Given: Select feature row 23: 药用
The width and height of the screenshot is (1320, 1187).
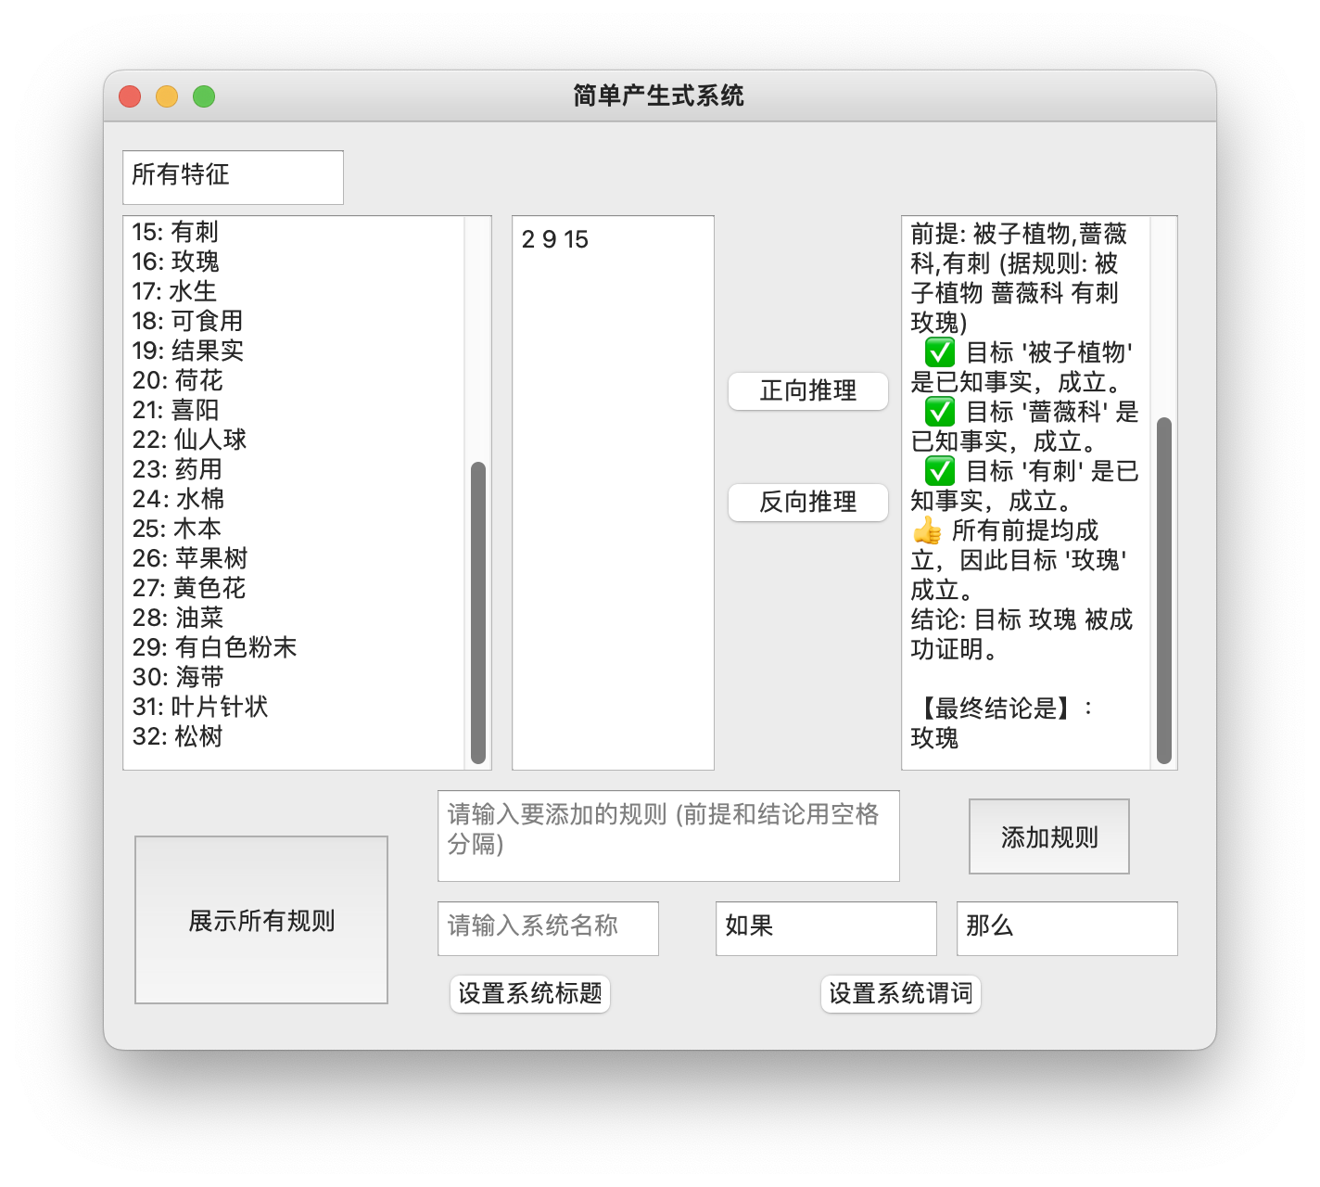Looking at the screenshot, I should point(177,469).
